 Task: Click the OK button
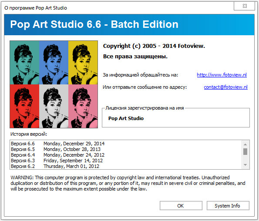click(x=181, y=206)
